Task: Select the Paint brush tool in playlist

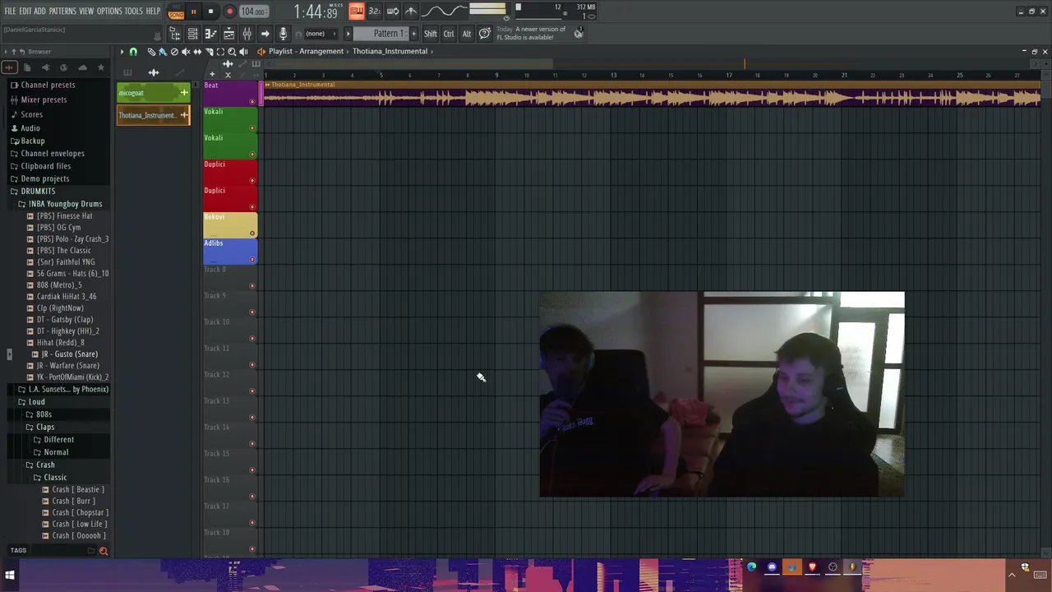Action: 162,52
